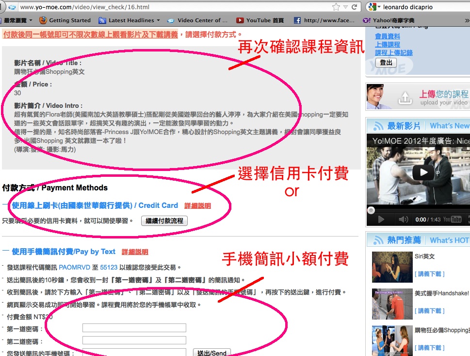
Task: Open the YouTube 首頁 bookmark
Action: point(260,20)
